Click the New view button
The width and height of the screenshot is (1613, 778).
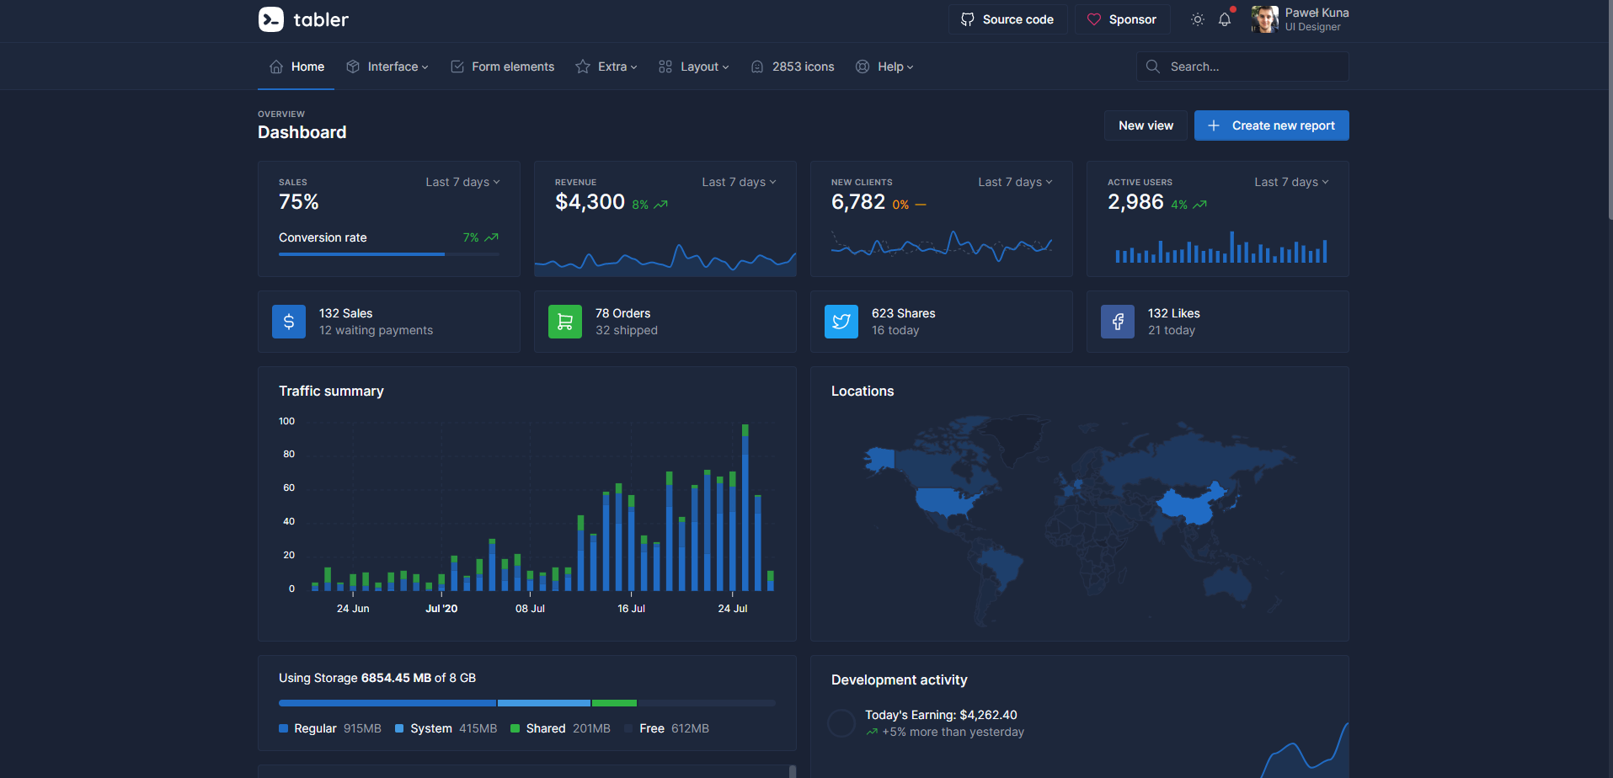[x=1146, y=125]
